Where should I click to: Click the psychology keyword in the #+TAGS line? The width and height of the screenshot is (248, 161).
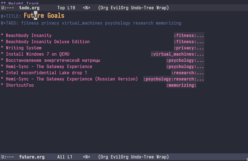pos(118,23)
